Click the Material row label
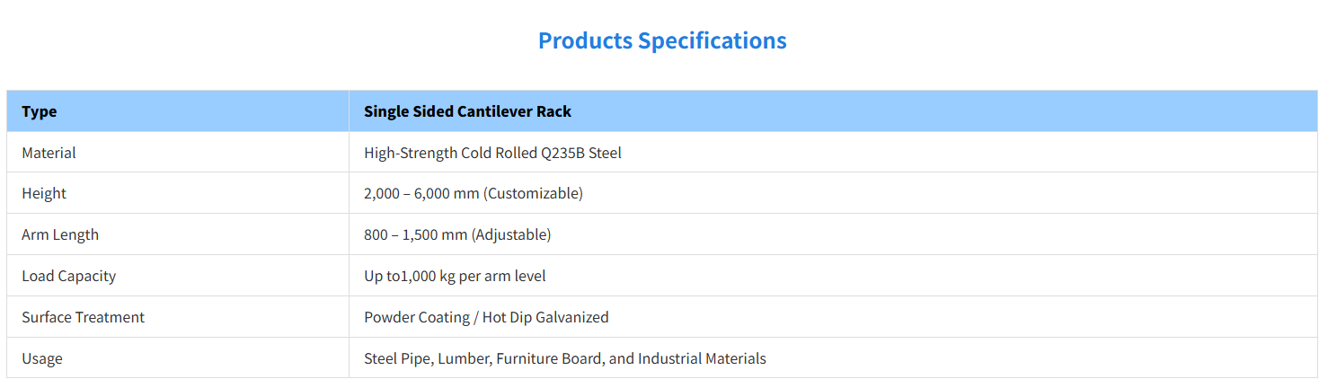This screenshot has height=388, width=1328. 49,153
